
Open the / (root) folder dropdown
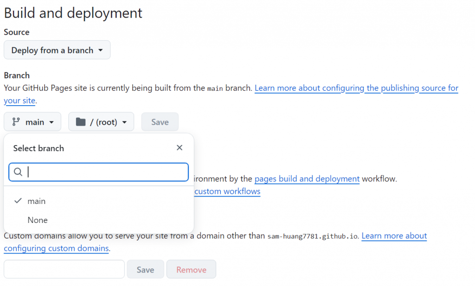[101, 122]
